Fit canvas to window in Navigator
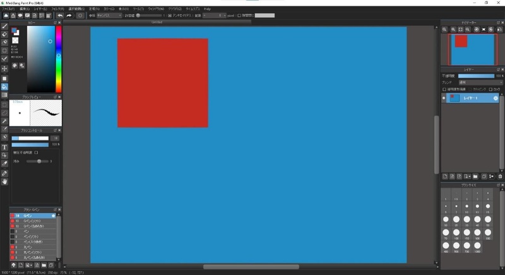Screen dimensions: 505x275 click(461, 30)
